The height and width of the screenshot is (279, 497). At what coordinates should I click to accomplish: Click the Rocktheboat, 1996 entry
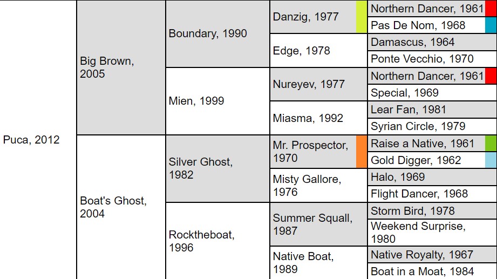(x=217, y=241)
